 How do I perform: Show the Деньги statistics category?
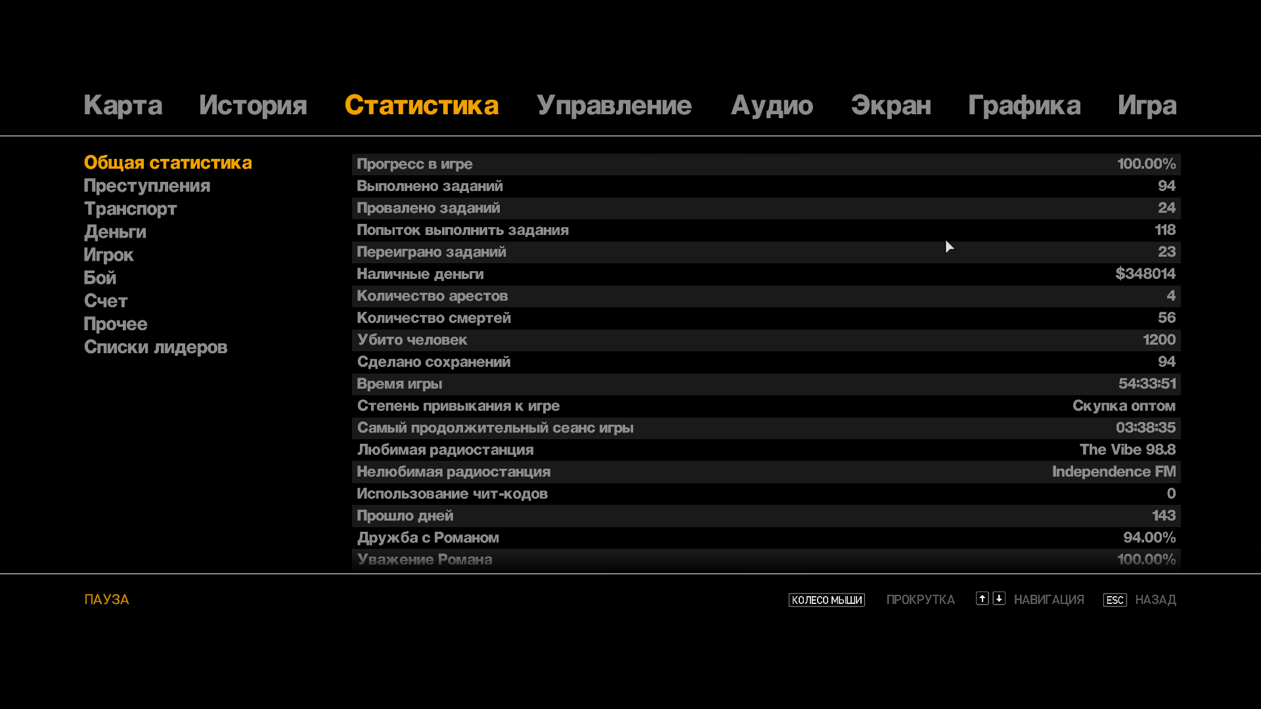click(115, 232)
